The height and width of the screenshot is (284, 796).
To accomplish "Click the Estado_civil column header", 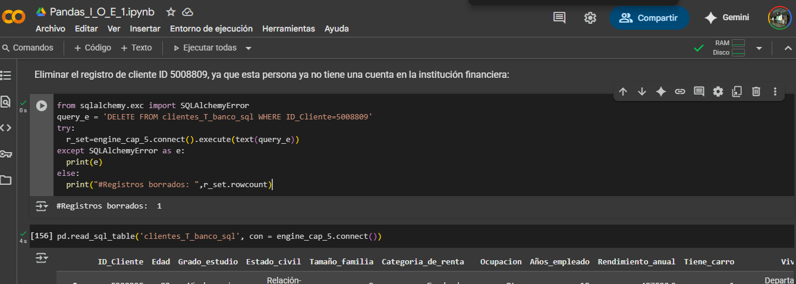I will point(273,261).
